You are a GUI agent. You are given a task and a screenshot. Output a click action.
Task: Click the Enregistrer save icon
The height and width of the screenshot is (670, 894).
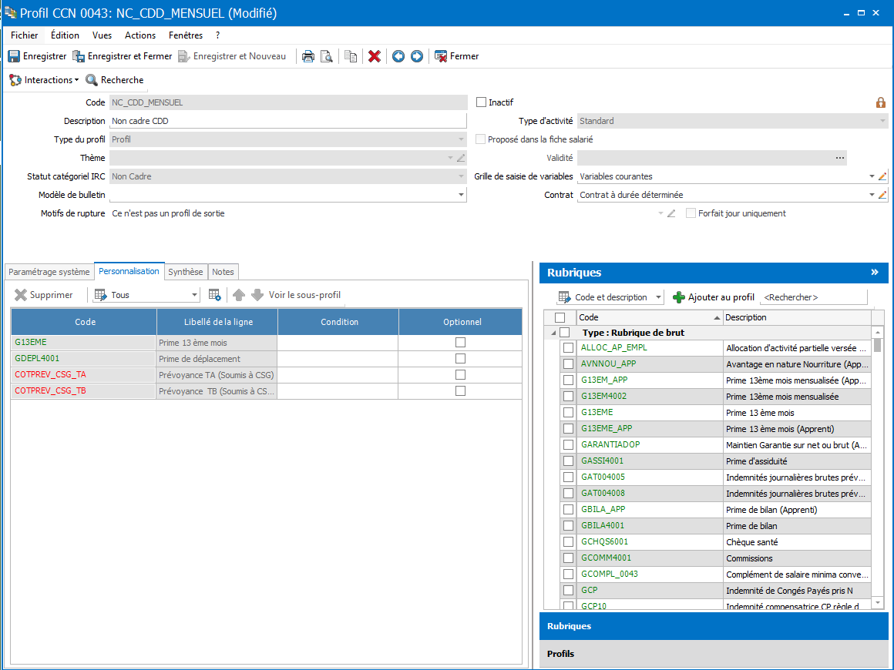(x=14, y=56)
